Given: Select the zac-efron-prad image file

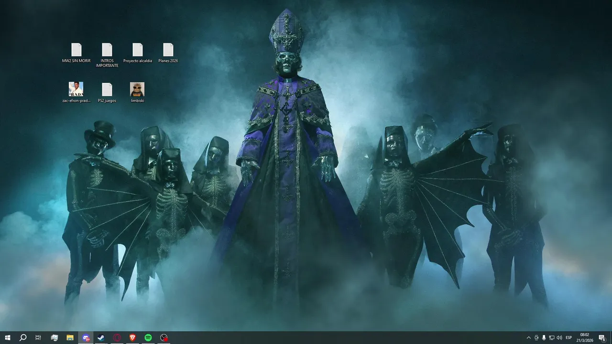Looking at the screenshot, I should click(x=76, y=93).
